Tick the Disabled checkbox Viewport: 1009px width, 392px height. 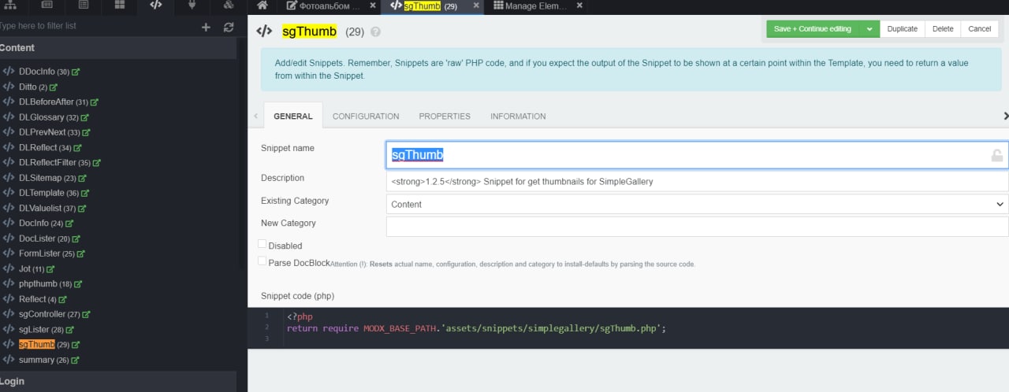(262, 245)
